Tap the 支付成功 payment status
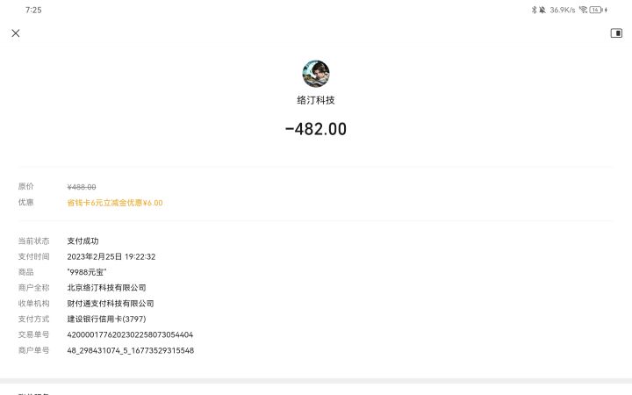 83,241
